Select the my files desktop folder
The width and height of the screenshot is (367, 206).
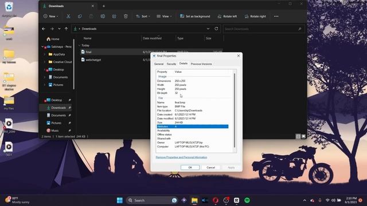coord(9,103)
